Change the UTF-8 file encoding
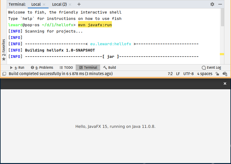Screen dimensions: 231x164 188,74
